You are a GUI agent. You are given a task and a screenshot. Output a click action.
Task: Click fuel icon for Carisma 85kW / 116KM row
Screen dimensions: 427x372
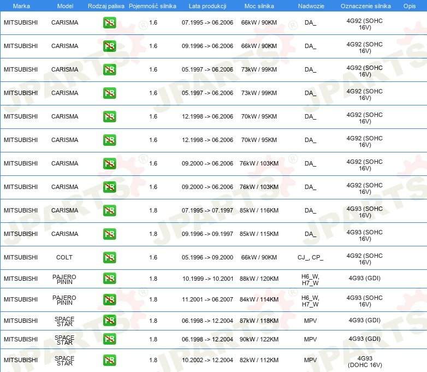point(109,210)
